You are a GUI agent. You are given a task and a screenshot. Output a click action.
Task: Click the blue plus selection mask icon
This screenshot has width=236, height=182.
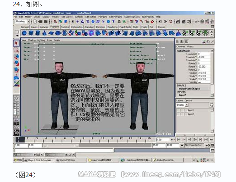tap(77, 22)
